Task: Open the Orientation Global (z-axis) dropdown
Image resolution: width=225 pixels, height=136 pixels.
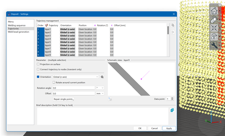Action: coord(76,77)
